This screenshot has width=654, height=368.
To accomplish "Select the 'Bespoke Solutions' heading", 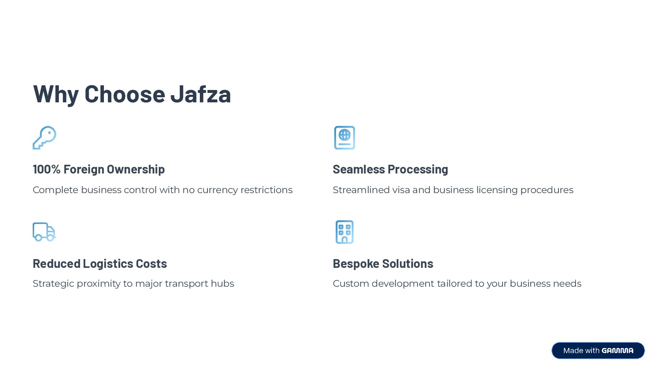I will point(383,263).
